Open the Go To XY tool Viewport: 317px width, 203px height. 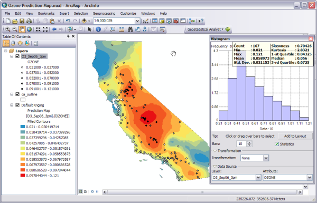145,30
